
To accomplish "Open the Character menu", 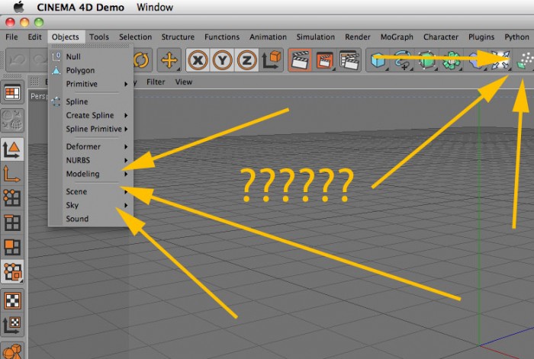I will point(441,37).
